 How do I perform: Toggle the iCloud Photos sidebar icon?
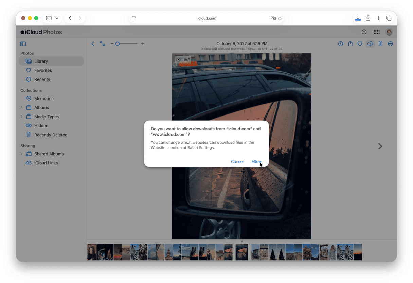click(x=23, y=44)
